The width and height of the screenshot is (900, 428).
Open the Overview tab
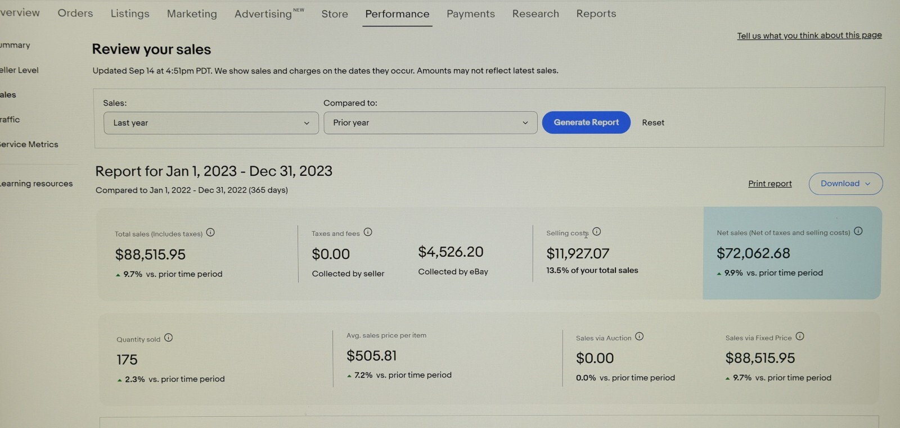20,12
